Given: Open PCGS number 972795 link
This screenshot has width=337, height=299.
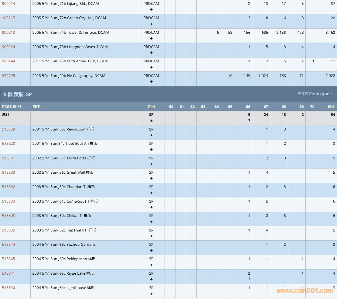Looking at the screenshot, I should (x=9, y=76).
